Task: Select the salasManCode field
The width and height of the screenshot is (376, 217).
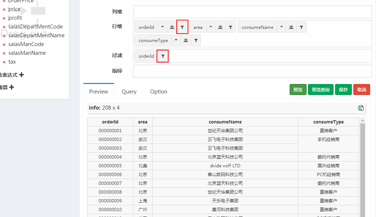Action: [x=26, y=44]
